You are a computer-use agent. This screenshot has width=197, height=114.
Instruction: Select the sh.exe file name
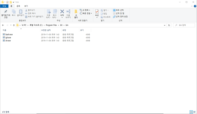coord(8,40)
